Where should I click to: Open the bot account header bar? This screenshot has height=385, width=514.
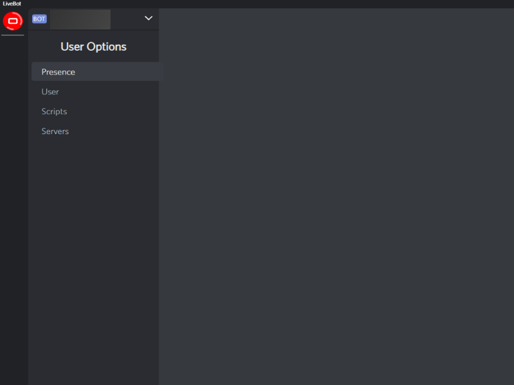click(x=93, y=19)
